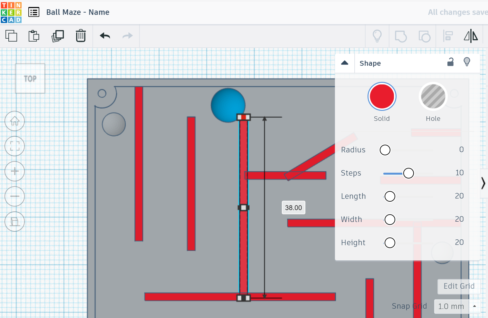Image resolution: width=488 pixels, height=318 pixels.
Task: Click the Steps slider handle
Action: point(408,173)
